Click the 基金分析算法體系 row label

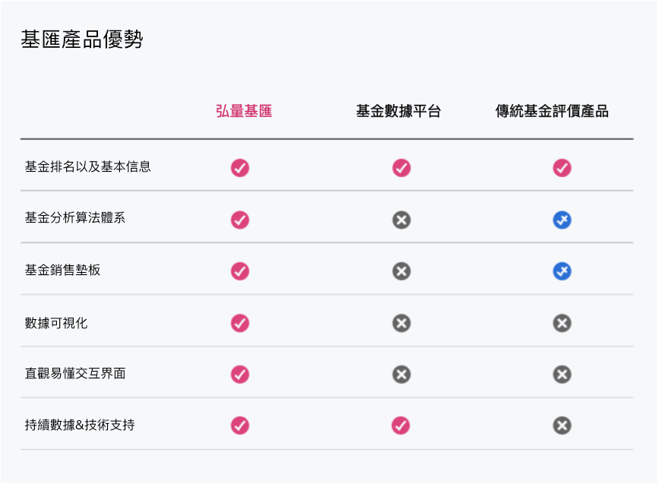[x=75, y=218]
